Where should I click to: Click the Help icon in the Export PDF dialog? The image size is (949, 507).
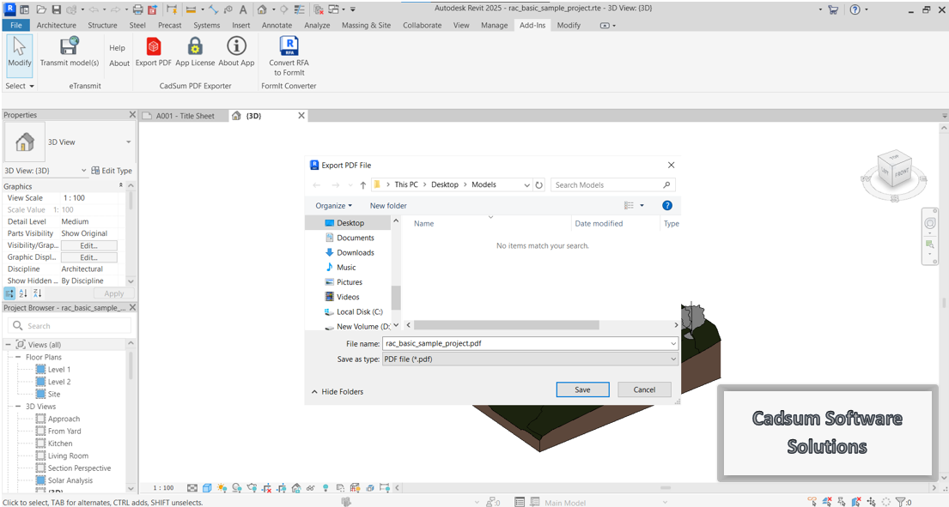click(x=667, y=205)
